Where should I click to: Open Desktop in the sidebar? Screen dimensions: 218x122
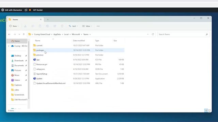click(18, 56)
